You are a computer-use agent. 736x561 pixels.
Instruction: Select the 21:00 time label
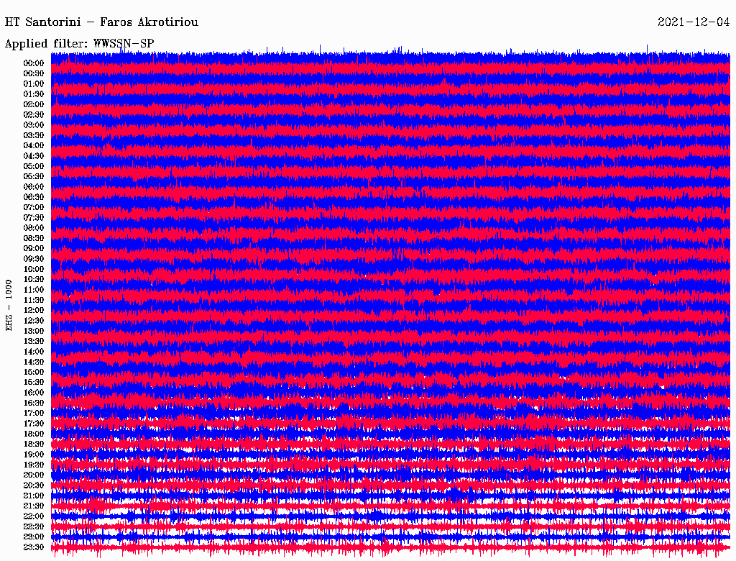pos(33,496)
